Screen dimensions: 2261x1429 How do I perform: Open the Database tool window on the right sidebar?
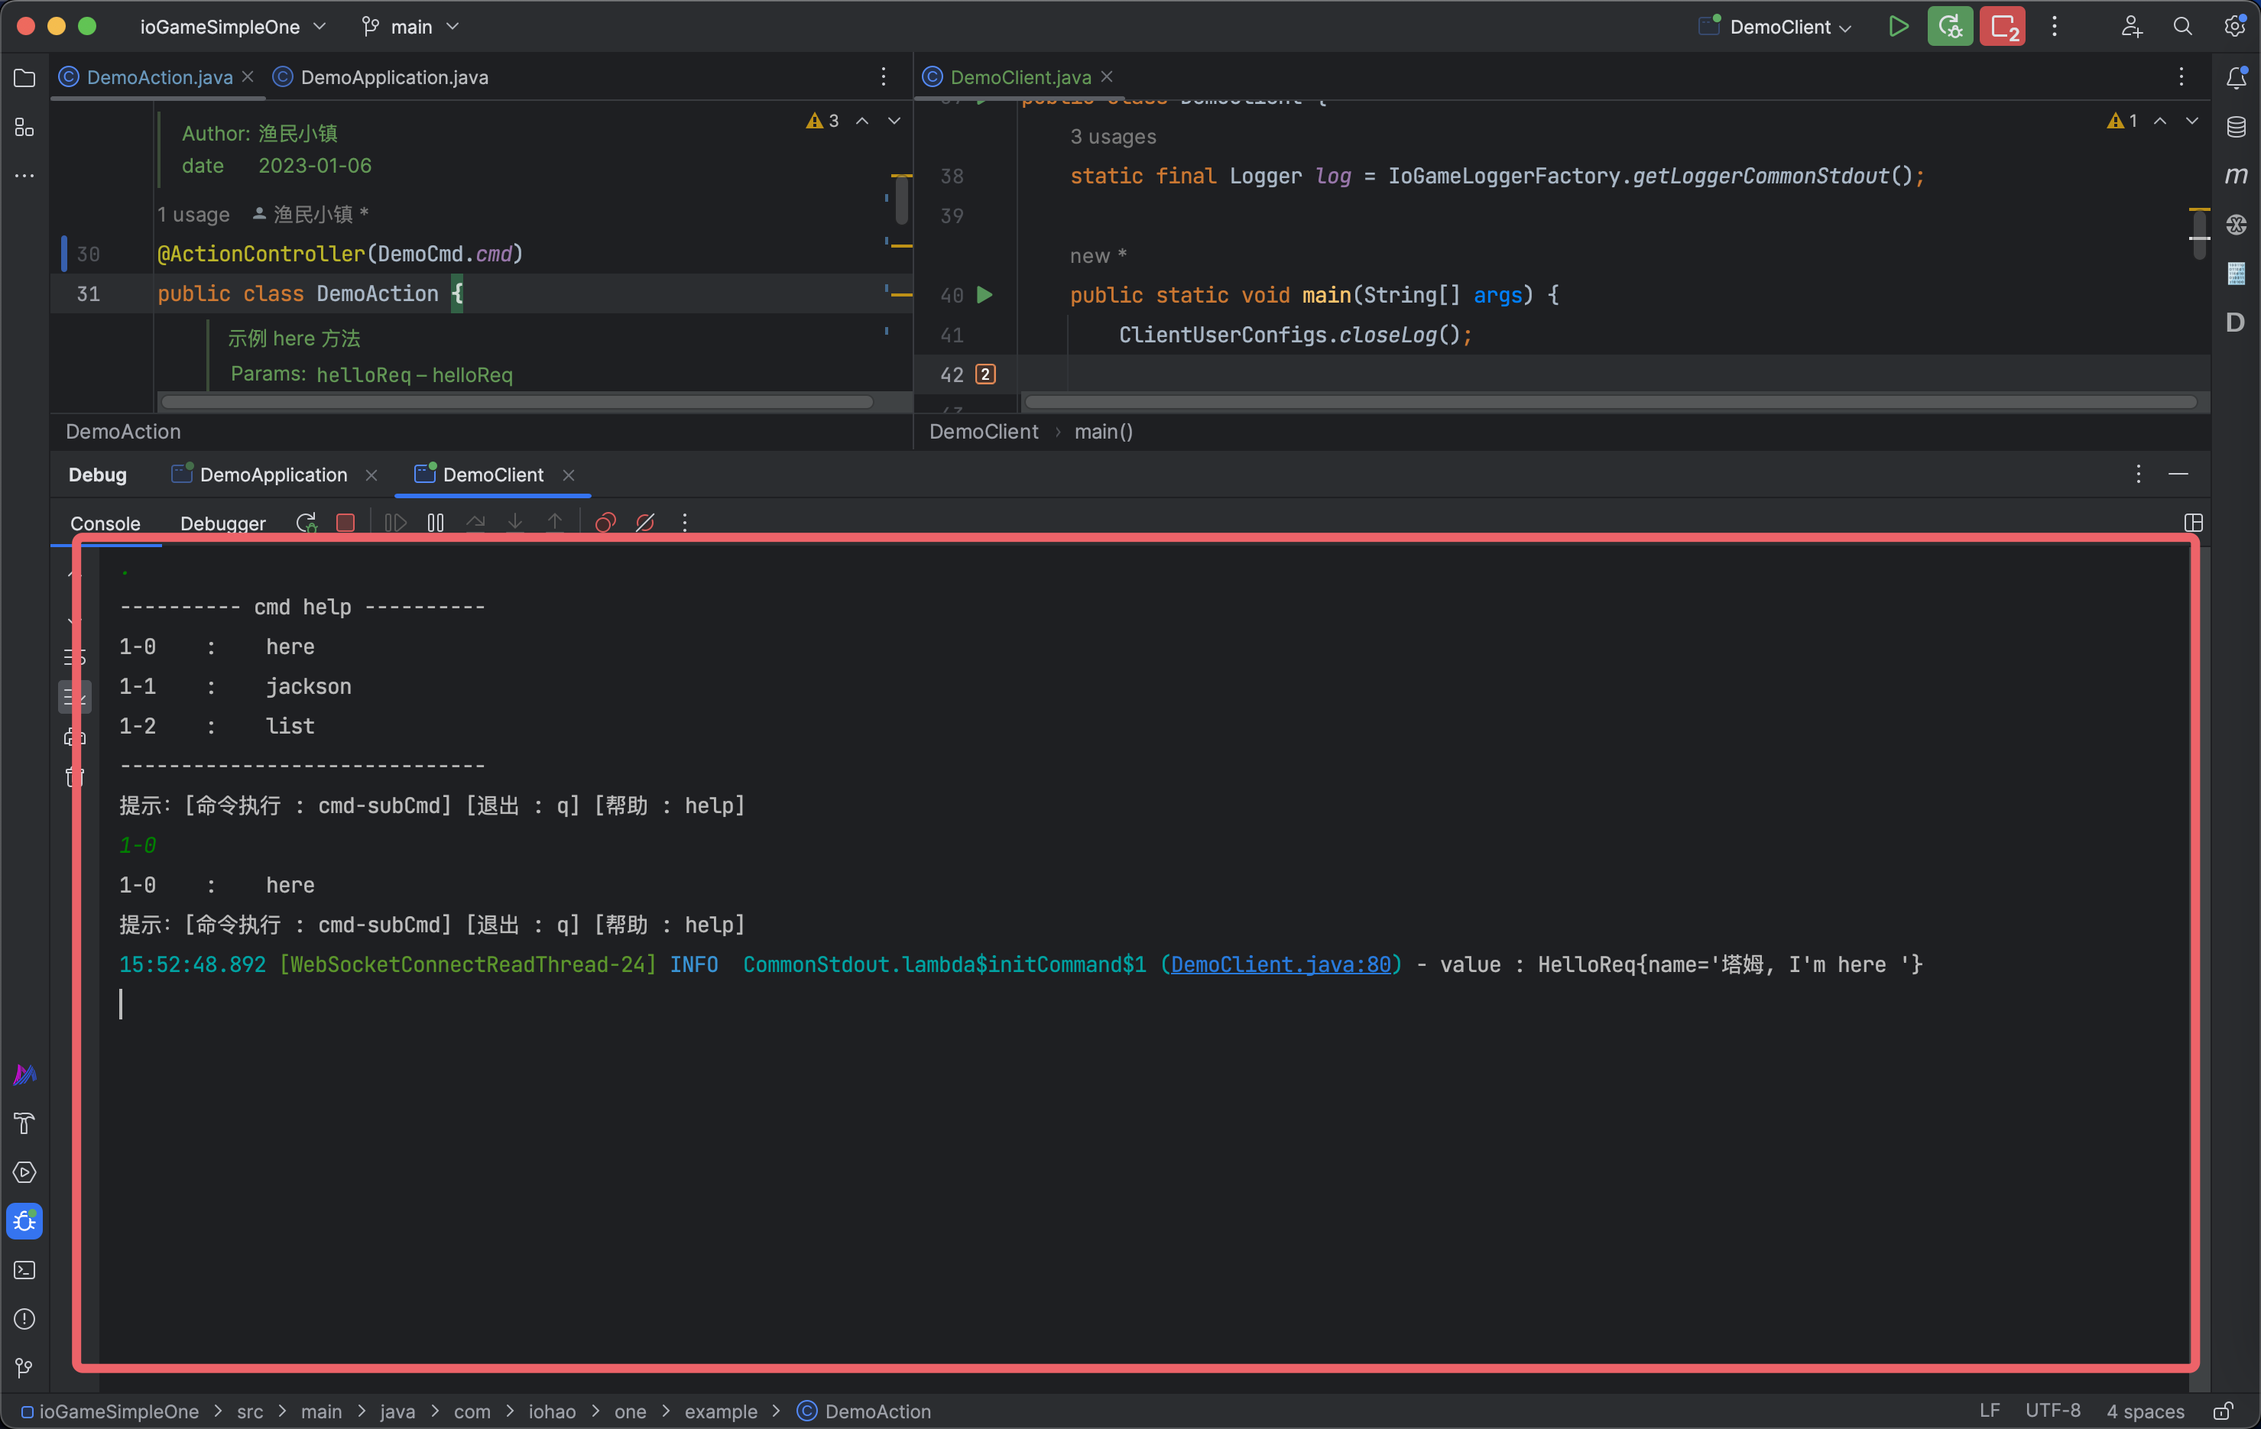2237,127
